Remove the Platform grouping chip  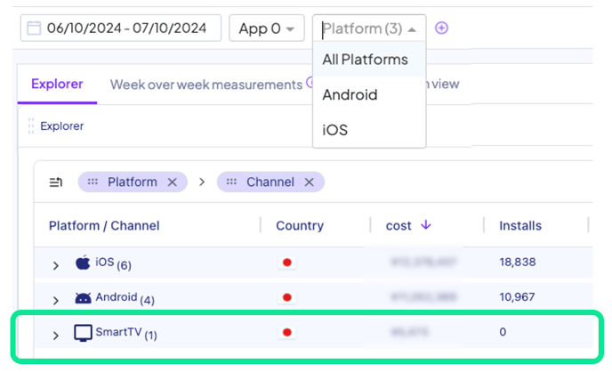(172, 182)
